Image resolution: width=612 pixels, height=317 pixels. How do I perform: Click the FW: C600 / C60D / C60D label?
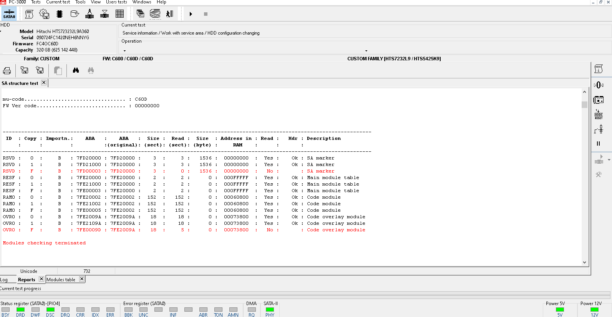pos(128,59)
